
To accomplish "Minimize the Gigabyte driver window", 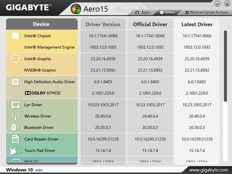I will (x=218, y=4).
